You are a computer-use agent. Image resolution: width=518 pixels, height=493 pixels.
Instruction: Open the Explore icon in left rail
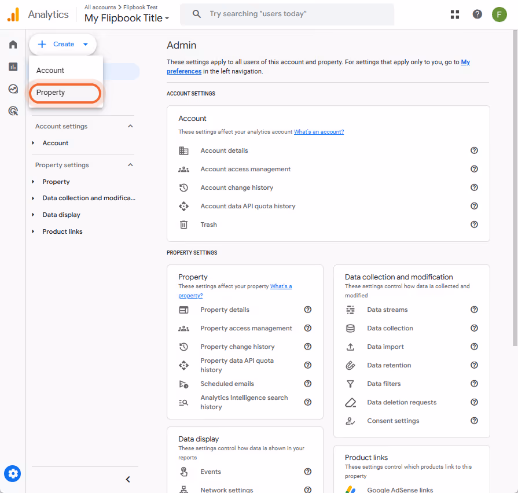13,89
